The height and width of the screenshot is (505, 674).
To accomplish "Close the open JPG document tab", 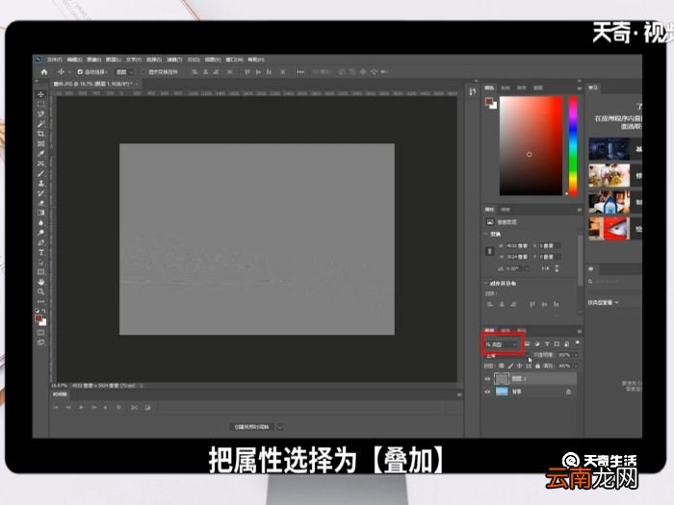I will coord(137,84).
